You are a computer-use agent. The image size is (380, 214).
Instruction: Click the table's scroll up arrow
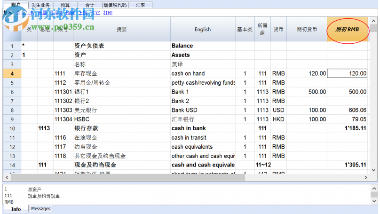pos(373,21)
